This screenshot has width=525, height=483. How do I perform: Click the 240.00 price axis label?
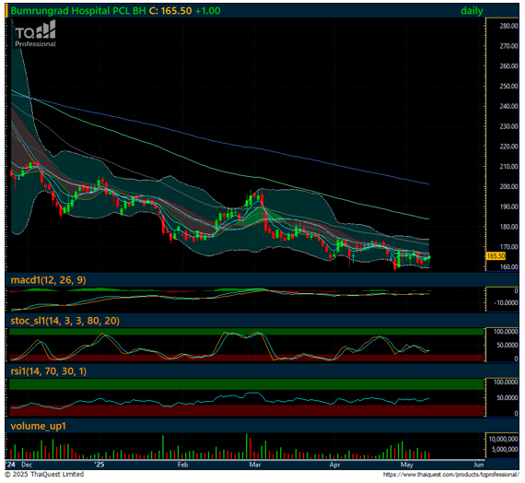[x=508, y=106]
